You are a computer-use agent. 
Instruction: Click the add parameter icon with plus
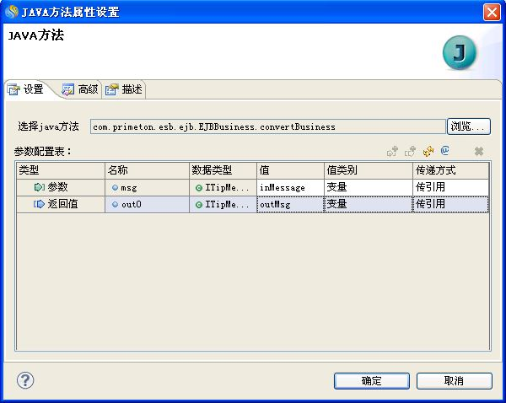392,151
